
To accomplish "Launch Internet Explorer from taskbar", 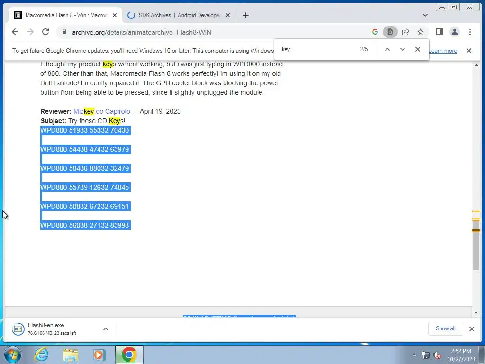I will [41, 355].
